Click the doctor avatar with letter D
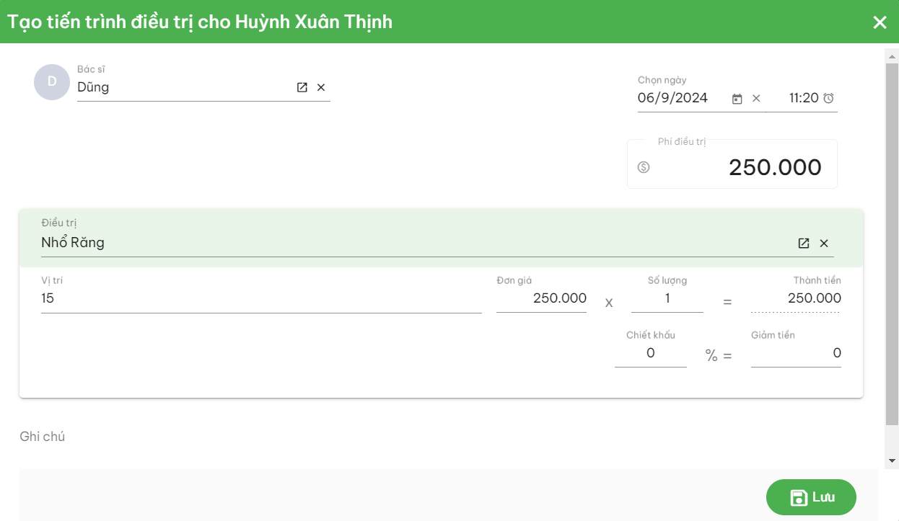Viewport: 899px width, 521px height. (52, 82)
